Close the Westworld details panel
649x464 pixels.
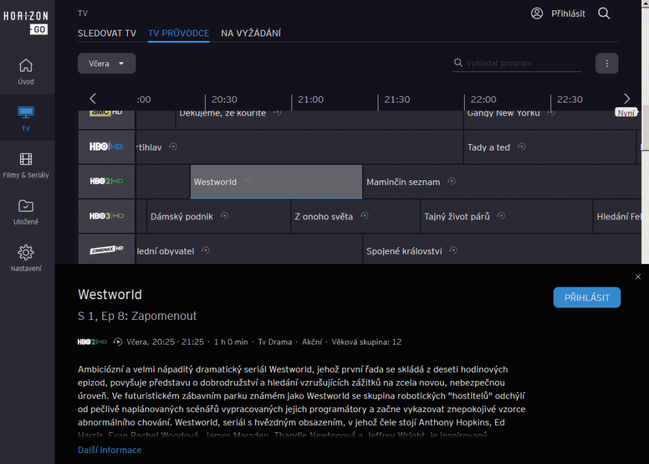(x=638, y=277)
